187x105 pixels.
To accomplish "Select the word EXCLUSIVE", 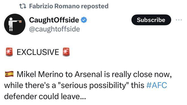I will click(x=38, y=52).
